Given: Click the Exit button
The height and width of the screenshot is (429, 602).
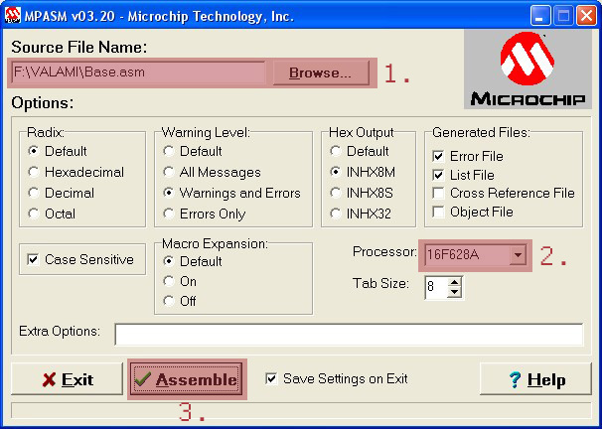Looking at the screenshot, I should [68, 379].
